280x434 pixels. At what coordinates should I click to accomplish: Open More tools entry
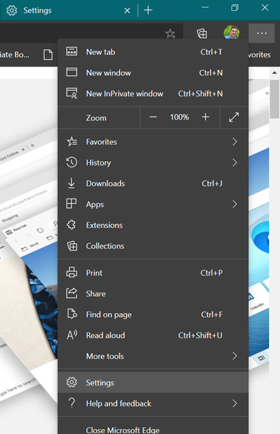pos(153,356)
